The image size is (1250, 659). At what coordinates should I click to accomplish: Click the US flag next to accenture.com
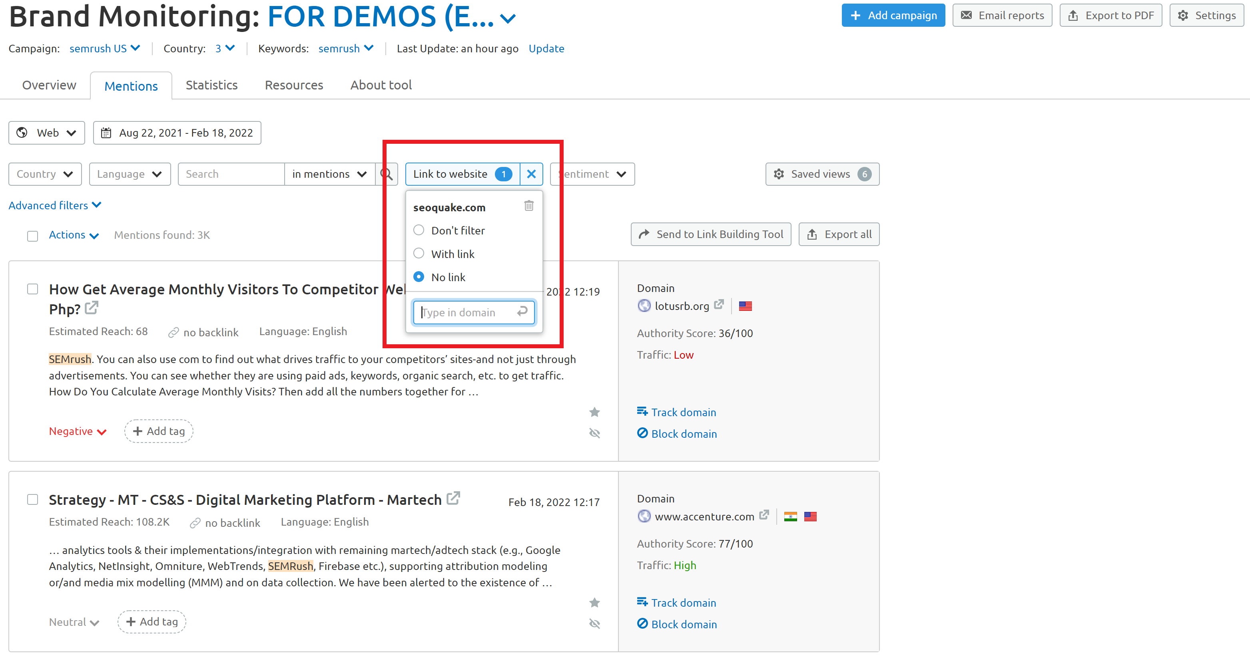pyautogui.click(x=810, y=516)
